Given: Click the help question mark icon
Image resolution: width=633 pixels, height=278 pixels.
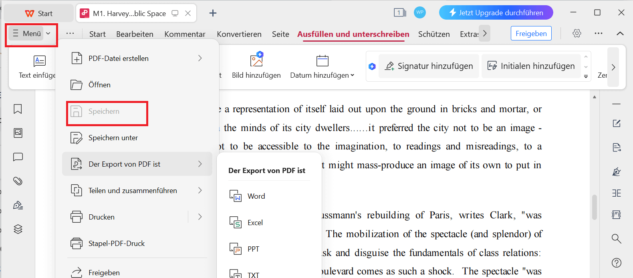Looking at the screenshot, I should coord(616,263).
